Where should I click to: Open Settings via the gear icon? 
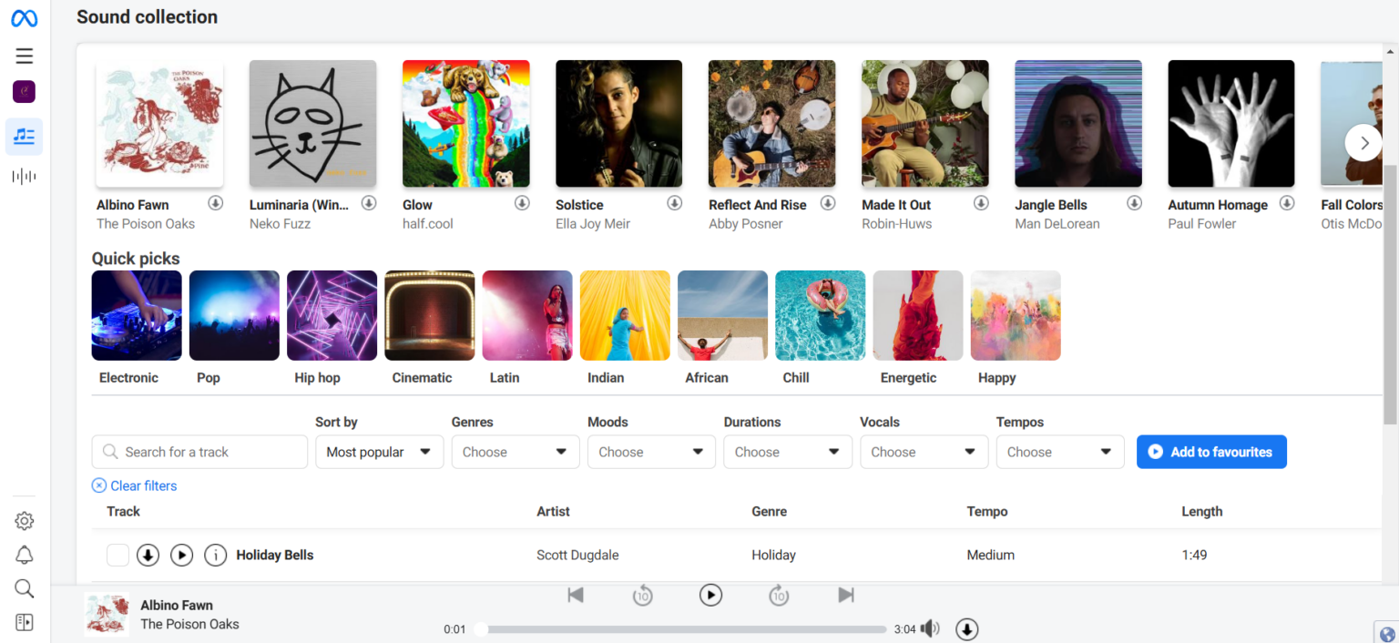pyautogui.click(x=24, y=520)
